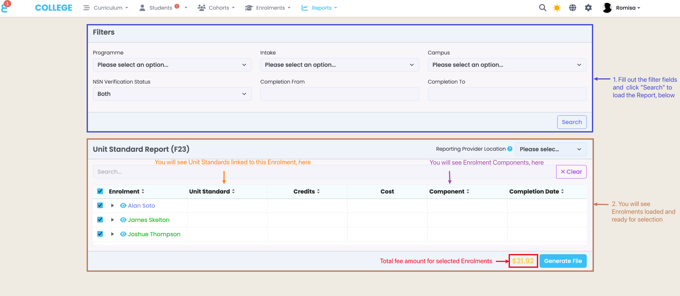680x296 pixels.
Task: Uncheck the Joshue Thompson row checkbox
Action: 100,234
